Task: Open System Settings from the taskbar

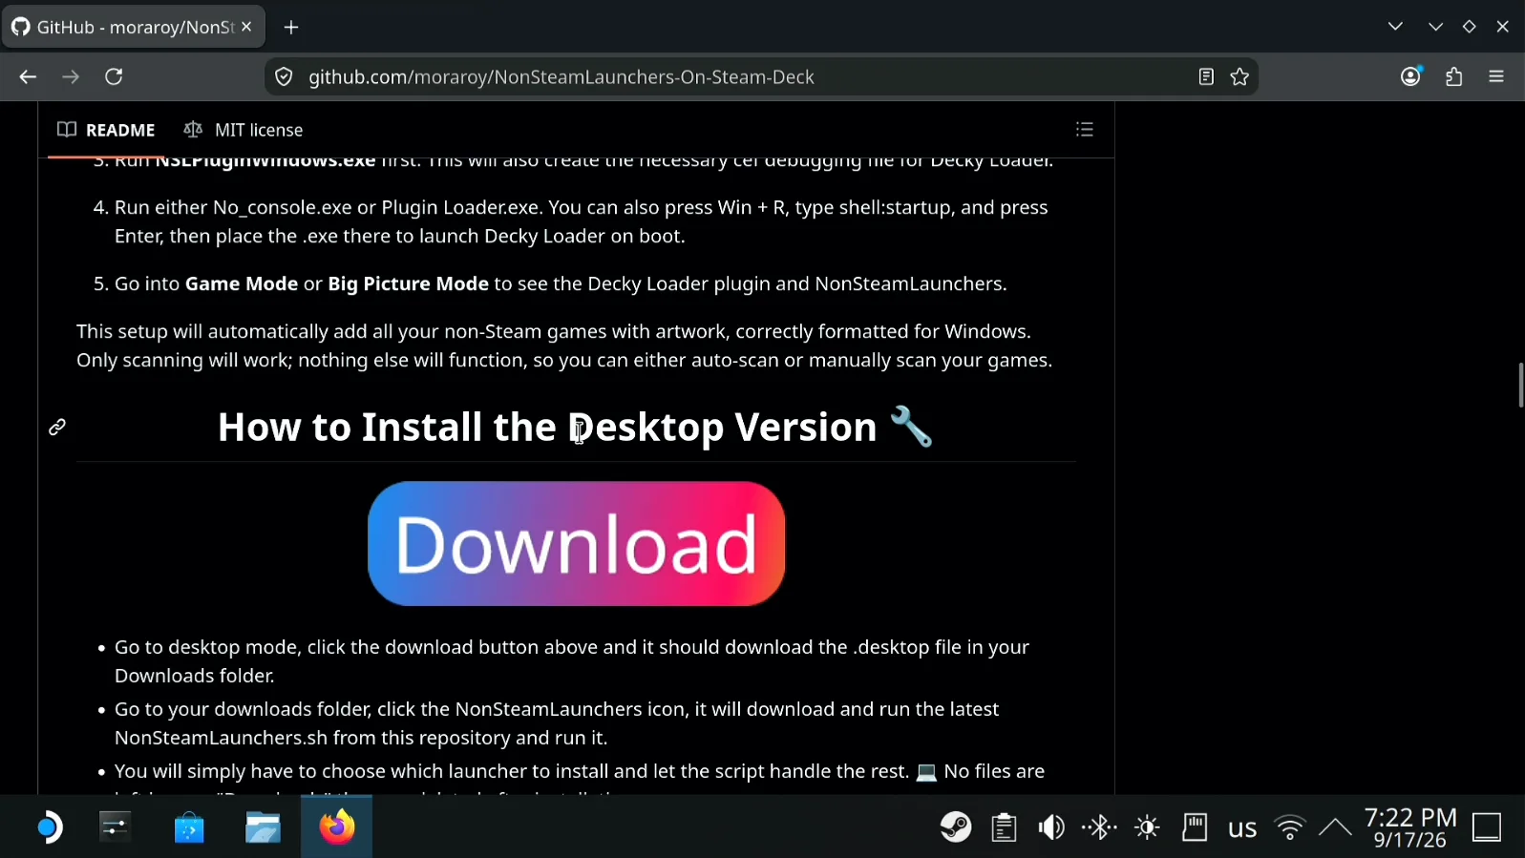Action: pos(116,827)
